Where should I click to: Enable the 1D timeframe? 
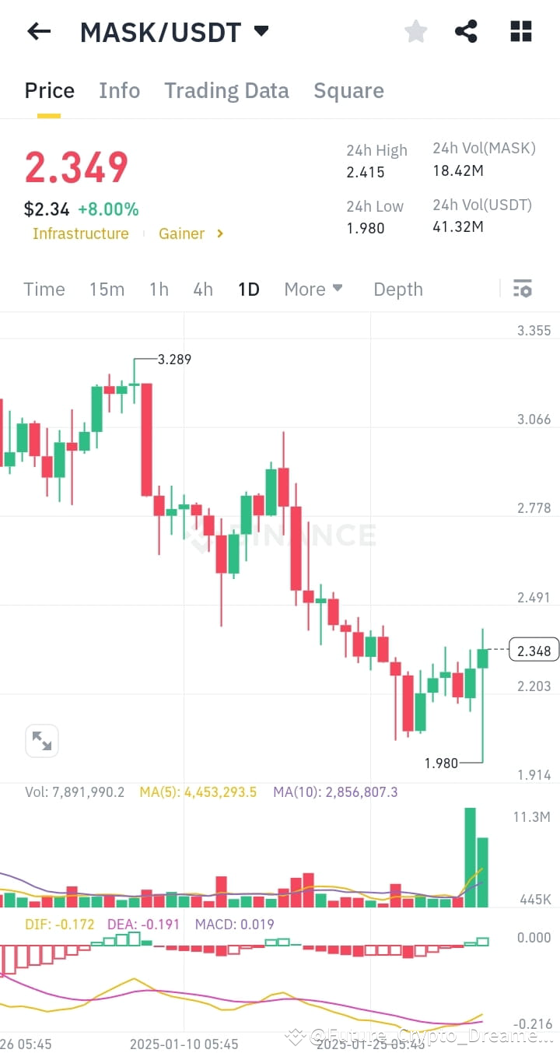[248, 289]
